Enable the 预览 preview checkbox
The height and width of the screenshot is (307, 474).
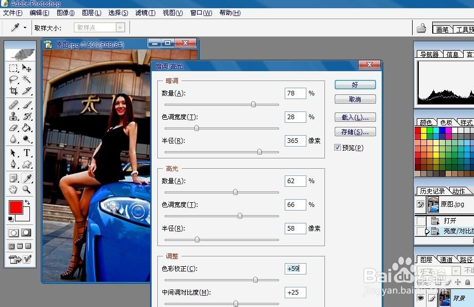pyautogui.click(x=337, y=148)
